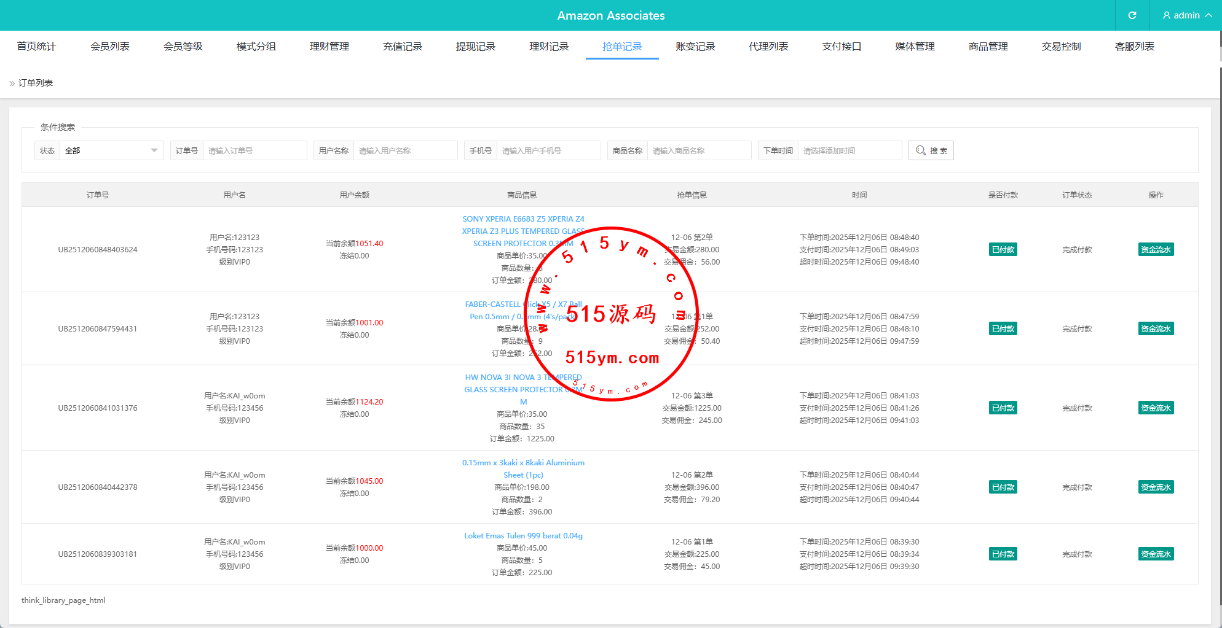This screenshot has height=628, width=1222.
Task: Open the 0.15mm Aluminium Sheet product link
Action: point(523,463)
